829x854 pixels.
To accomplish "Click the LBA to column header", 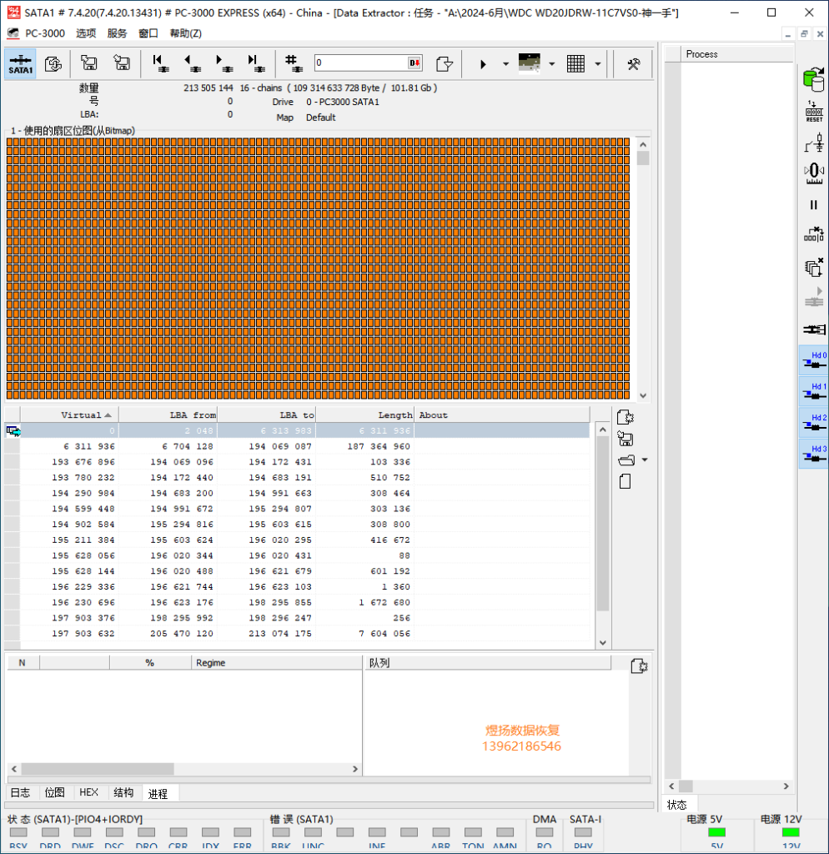I will (x=267, y=415).
